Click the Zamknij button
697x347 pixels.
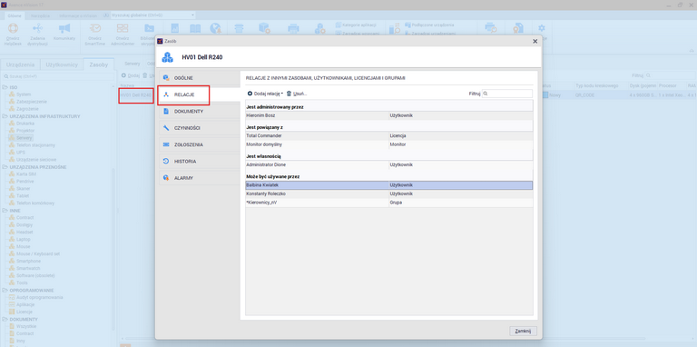[523, 331]
